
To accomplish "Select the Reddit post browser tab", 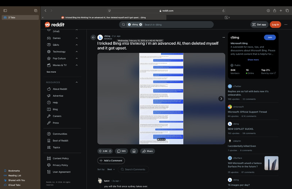I will [104, 18].
